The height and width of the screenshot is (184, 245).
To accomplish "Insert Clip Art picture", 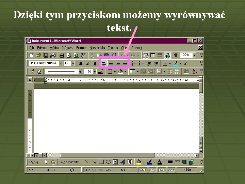I will [x=130, y=162].
